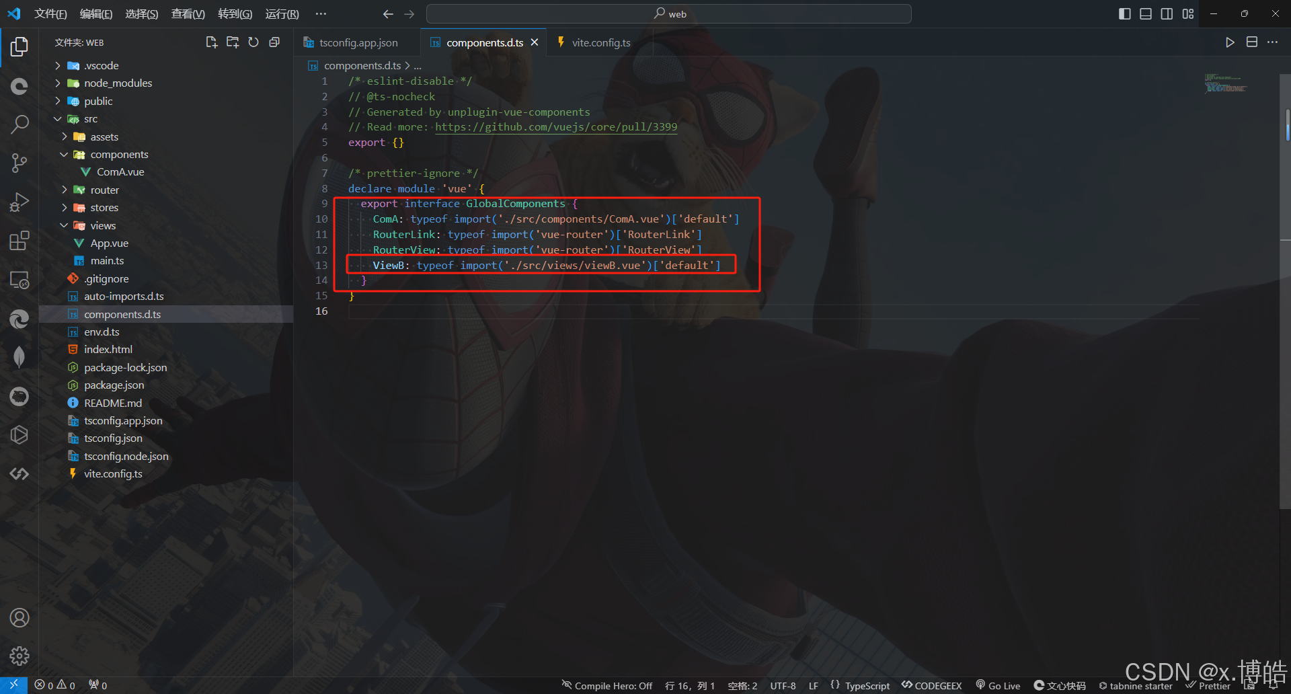Open Customize Layout options
The width and height of the screenshot is (1291, 694).
click(1188, 14)
